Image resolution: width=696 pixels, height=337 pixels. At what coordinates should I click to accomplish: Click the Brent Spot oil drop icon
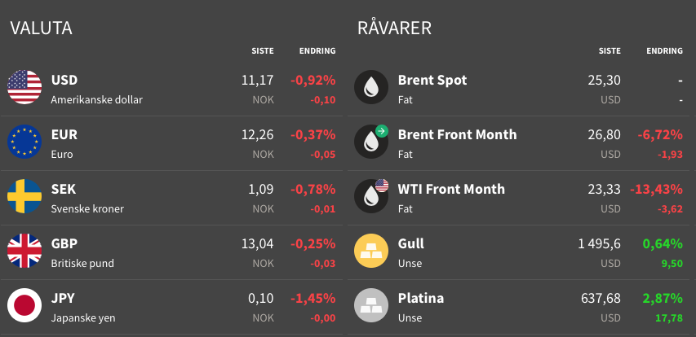pyautogui.click(x=371, y=87)
